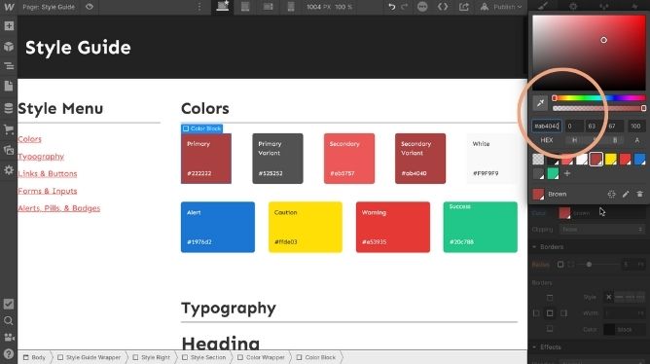Open the Ecommerce cart icon
This screenshot has height=364, width=650.
pyautogui.click(x=9, y=129)
